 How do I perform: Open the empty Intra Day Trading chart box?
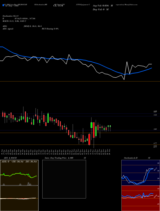(64, 179)
